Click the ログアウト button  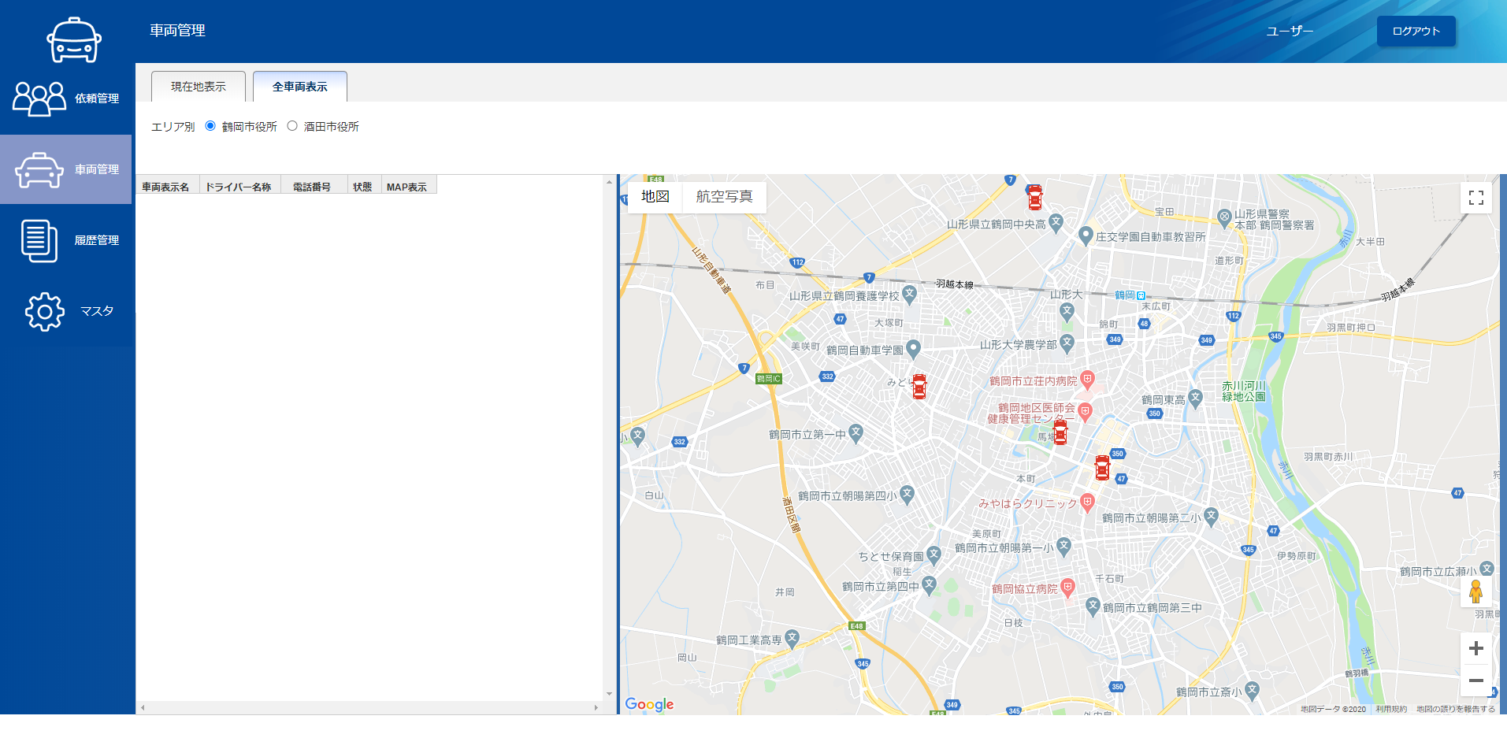(1416, 31)
